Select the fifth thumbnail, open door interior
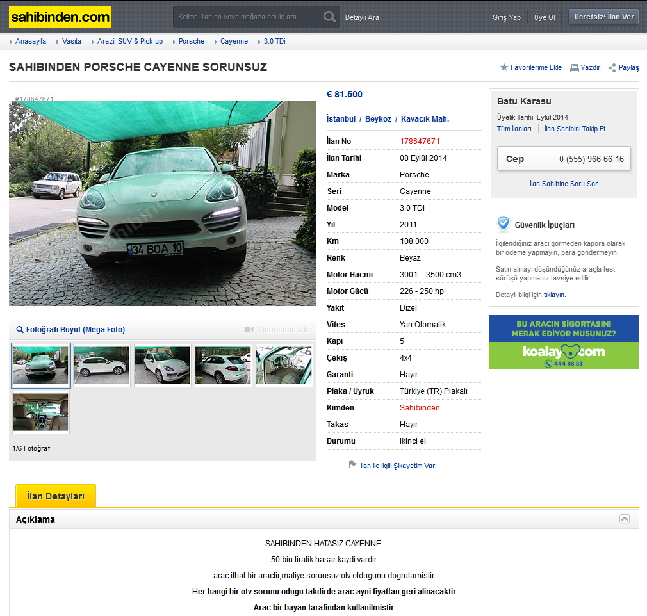This screenshot has height=616, width=647. coord(284,366)
